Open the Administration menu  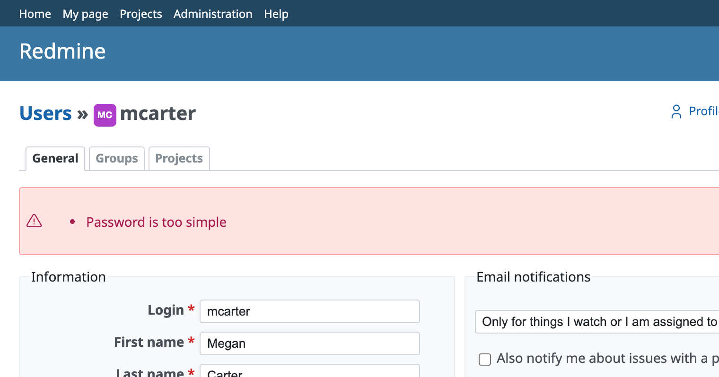(213, 14)
